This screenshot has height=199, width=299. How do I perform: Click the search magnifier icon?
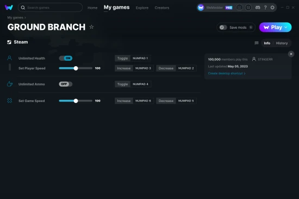click(x=23, y=8)
